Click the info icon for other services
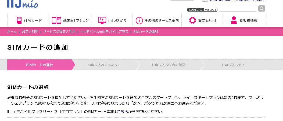The width and height of the screenshot is (283, 121). pyautogui.click(x=139, y=21)
